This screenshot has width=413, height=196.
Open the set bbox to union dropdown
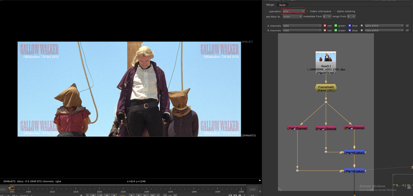pyautogui.click(x=292, y=16)
